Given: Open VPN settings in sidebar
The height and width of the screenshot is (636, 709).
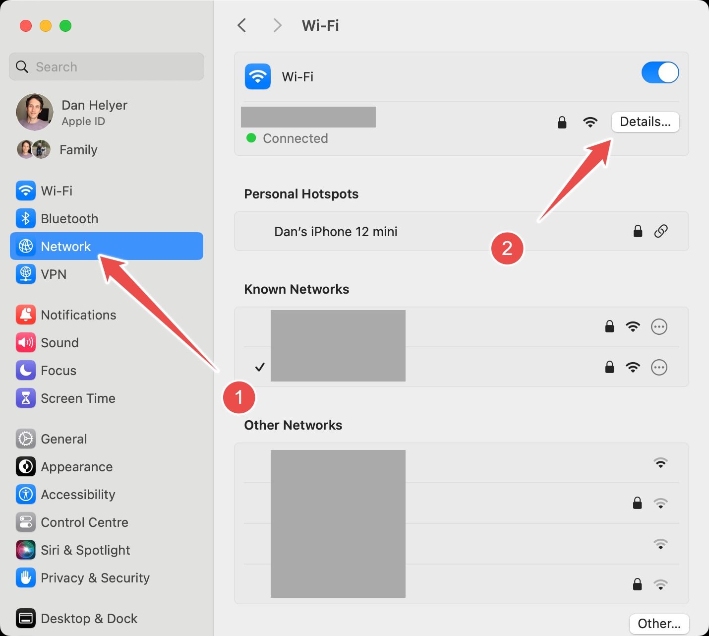Looking at the screenshot, I should [x=106, y=274].
